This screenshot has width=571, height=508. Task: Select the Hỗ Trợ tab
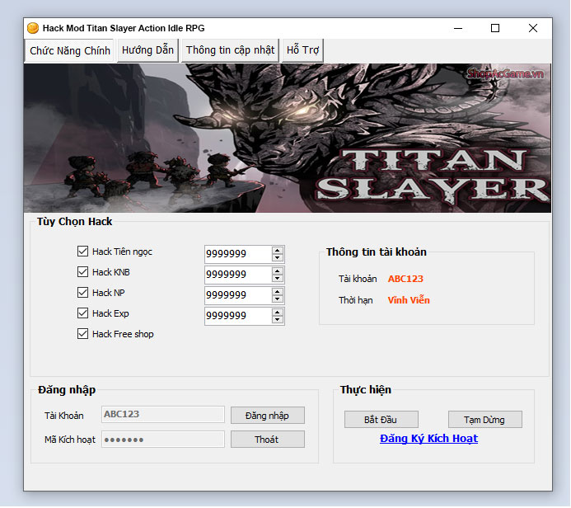[302, 50]
